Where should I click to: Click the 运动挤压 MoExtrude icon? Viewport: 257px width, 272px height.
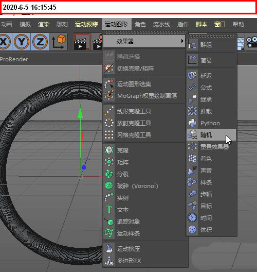(109, 249)
